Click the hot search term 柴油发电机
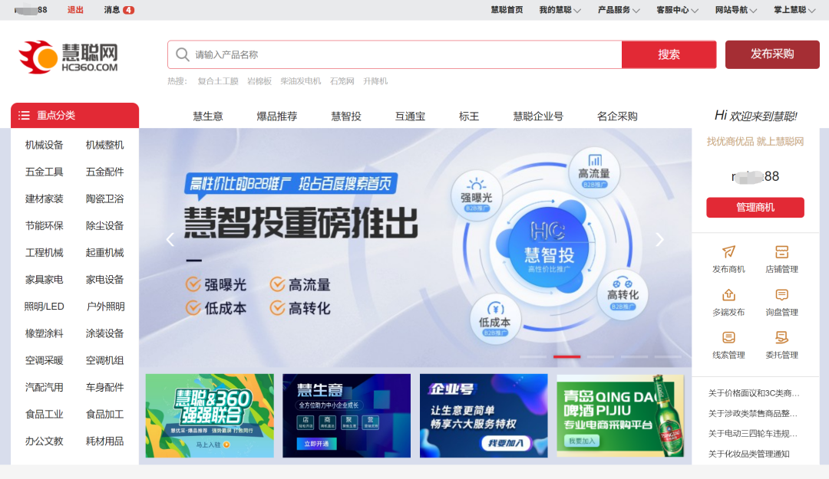 click(301, 81)
